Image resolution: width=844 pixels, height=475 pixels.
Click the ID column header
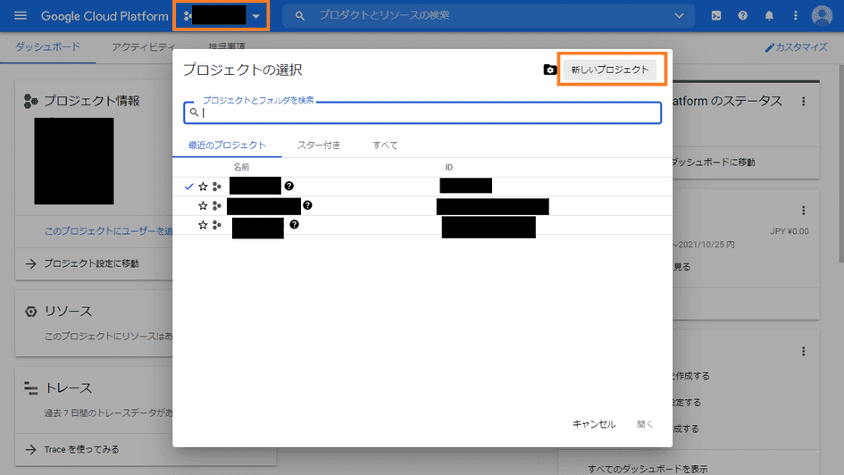(x=448, y=167)
